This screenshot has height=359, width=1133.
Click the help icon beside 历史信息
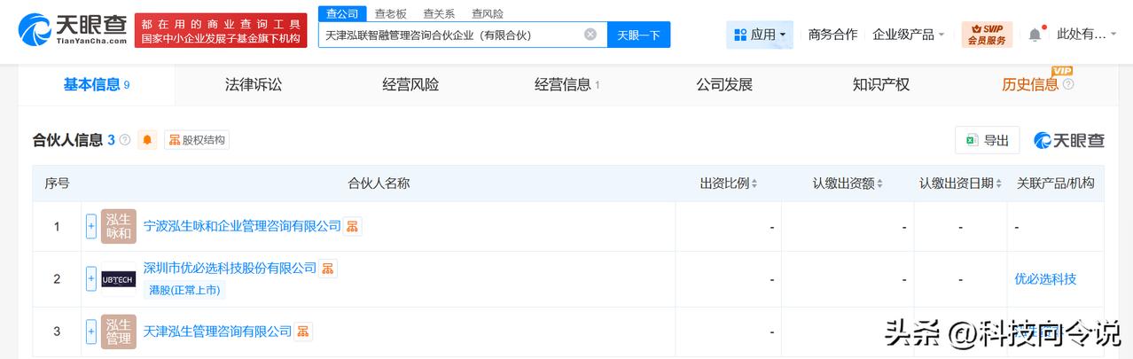pyautogui.click(x=1068, y=85)
